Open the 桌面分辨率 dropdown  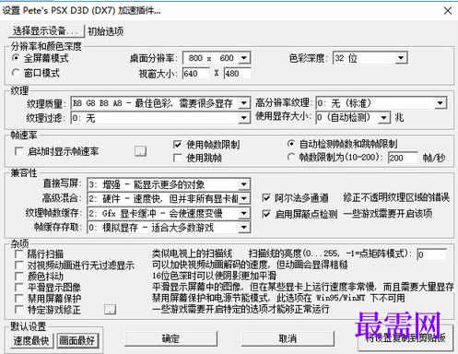pos(217,58)
